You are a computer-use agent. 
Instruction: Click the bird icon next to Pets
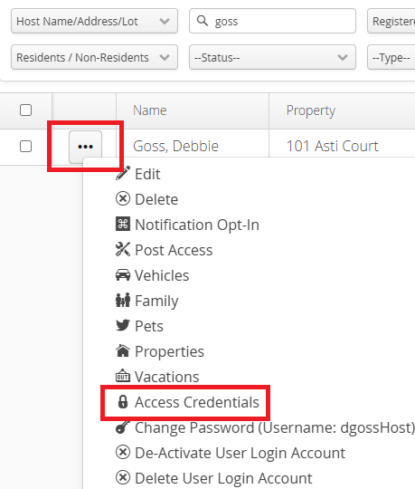point(123,326)
